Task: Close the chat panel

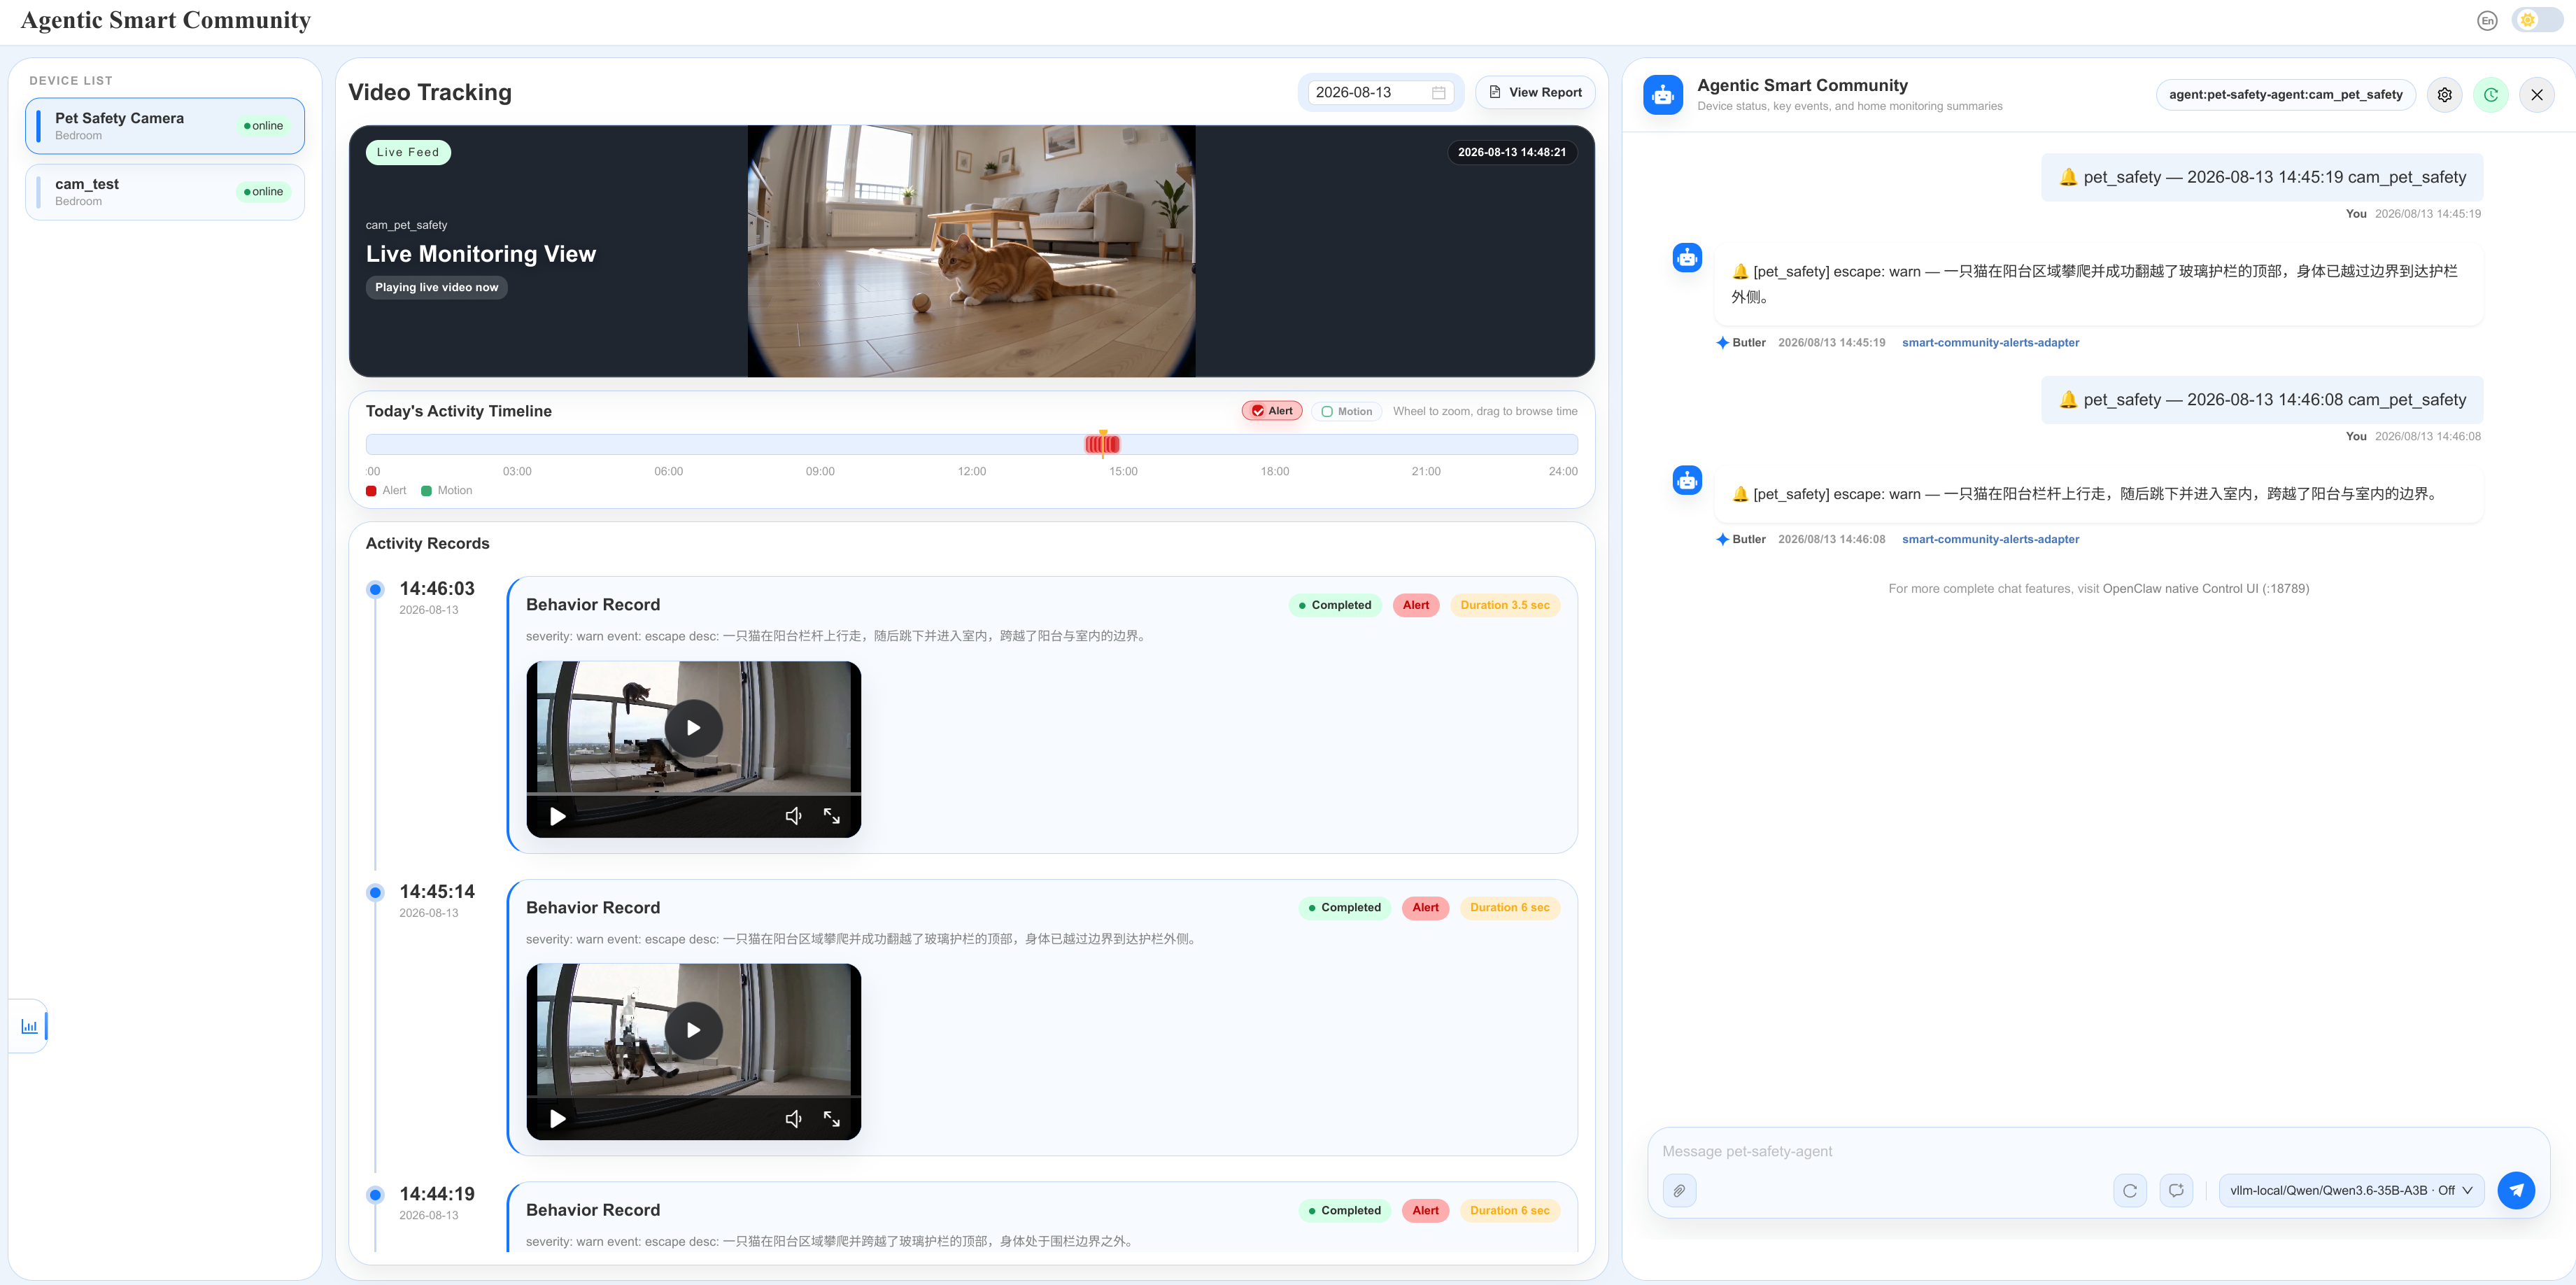Action: point(2536,95)
